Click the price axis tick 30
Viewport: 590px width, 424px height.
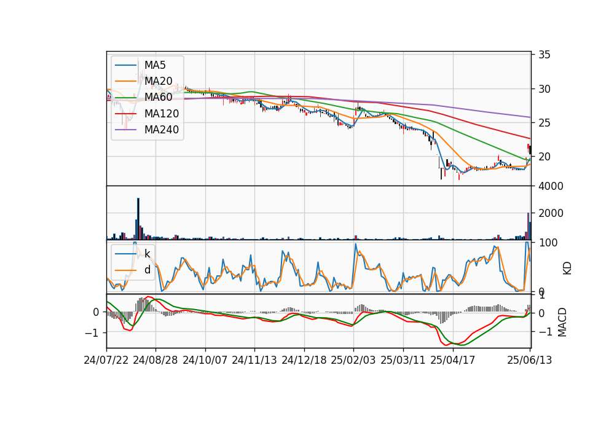[544, 89]
